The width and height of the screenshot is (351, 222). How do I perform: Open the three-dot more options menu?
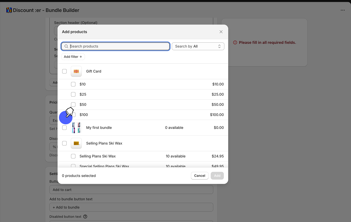[342, 10]
